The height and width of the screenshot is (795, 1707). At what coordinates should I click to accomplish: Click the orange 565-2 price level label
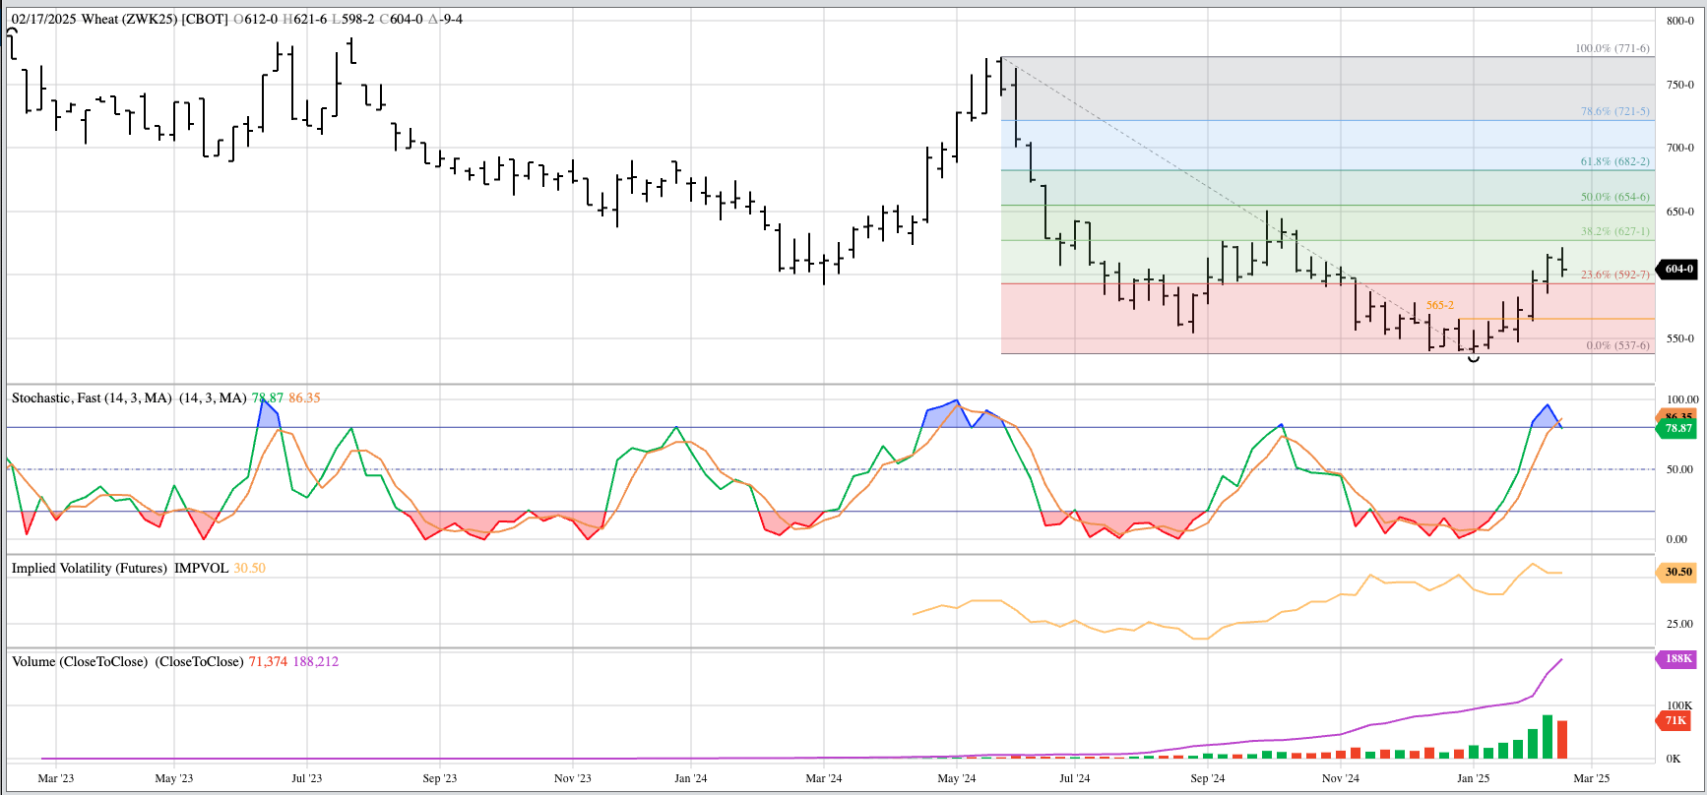[x=1439, y=306]
